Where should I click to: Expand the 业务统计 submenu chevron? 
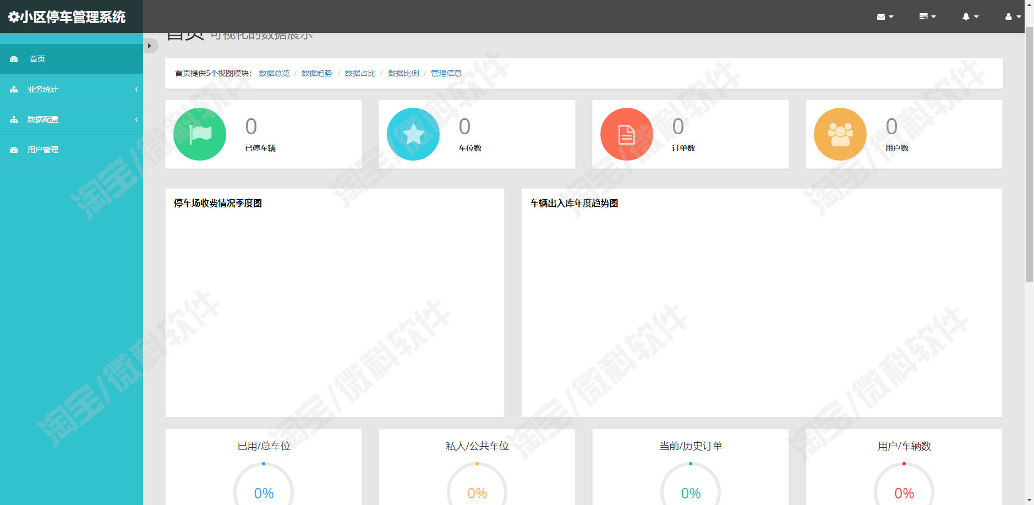pos(136,89)
